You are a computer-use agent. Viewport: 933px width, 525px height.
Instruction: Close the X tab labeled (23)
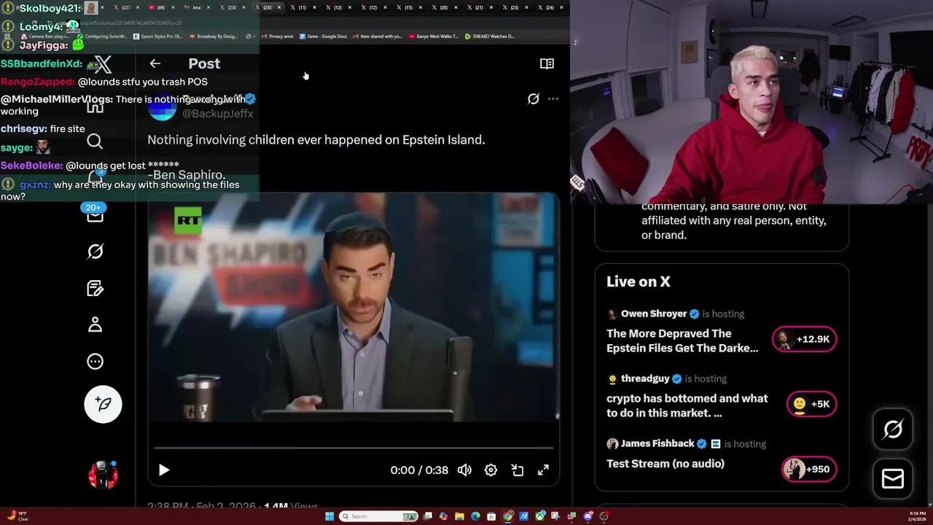pyautogui.click(x=527, y=7)
